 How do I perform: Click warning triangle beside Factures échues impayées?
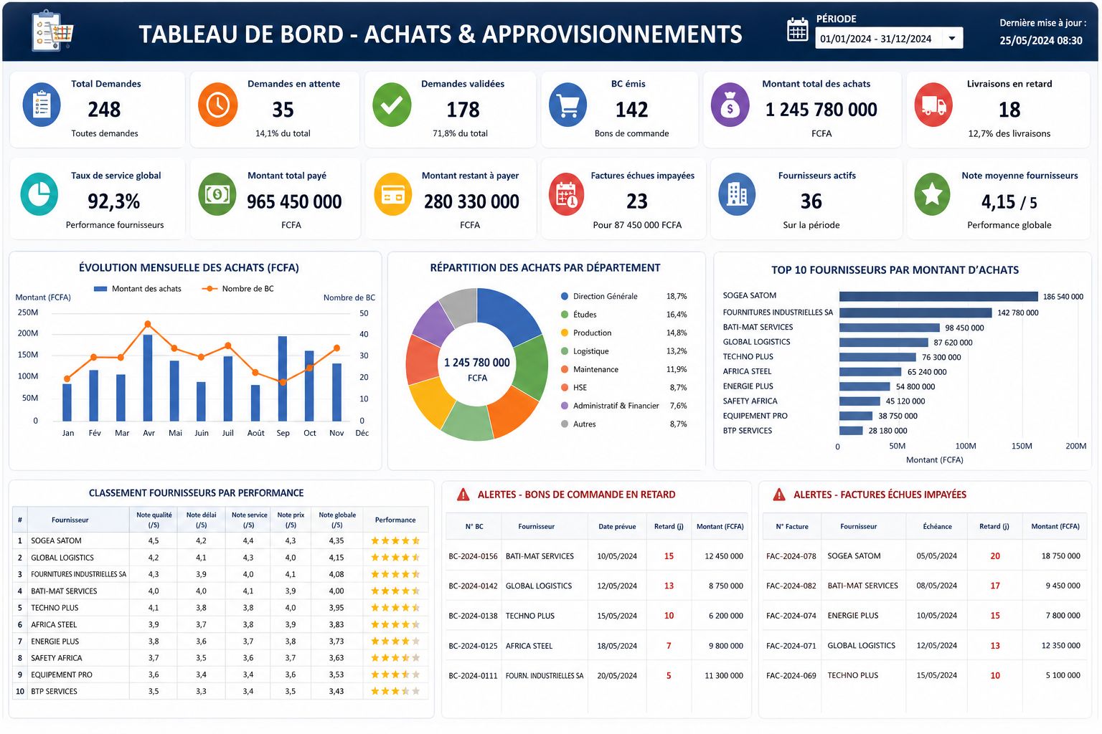click(779, 494)
